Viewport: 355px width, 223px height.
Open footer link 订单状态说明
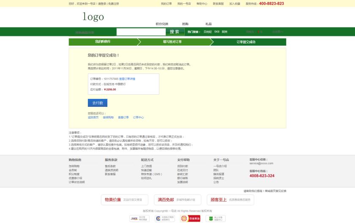point(77,182)
